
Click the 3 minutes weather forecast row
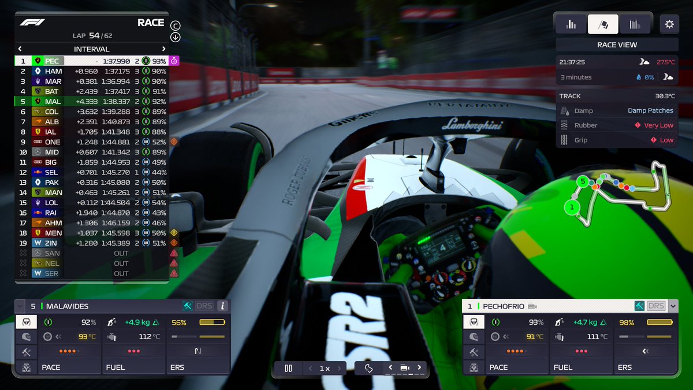tap(617, 77)
